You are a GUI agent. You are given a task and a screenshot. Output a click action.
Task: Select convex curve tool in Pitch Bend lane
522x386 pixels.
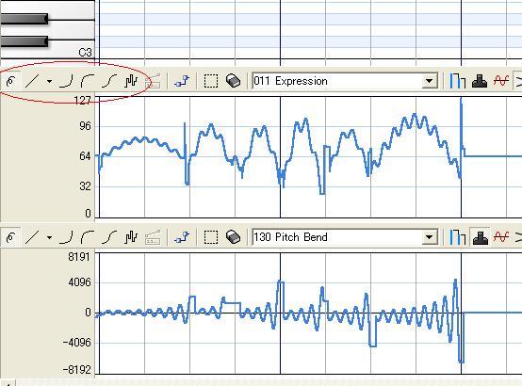88,237
